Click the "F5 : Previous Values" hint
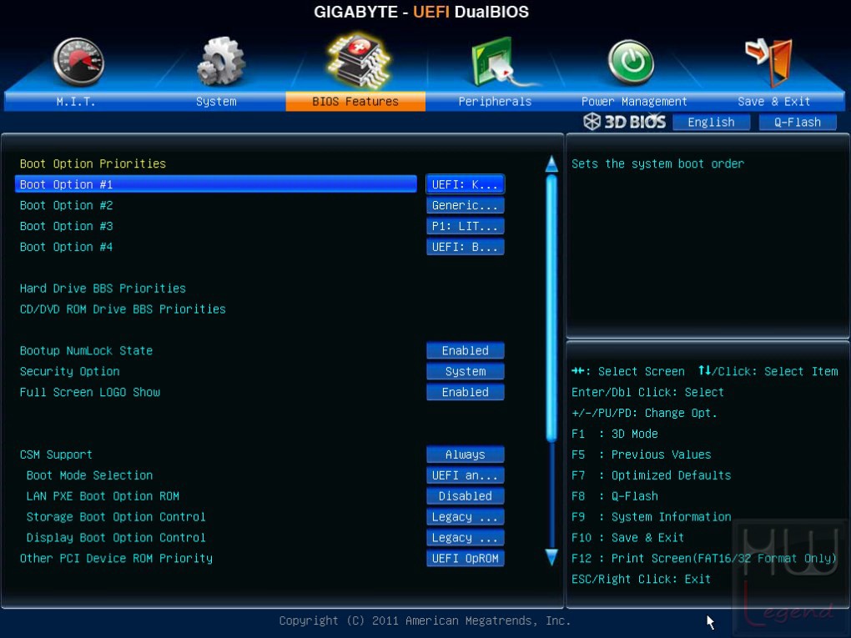 (x=642, y=454)
